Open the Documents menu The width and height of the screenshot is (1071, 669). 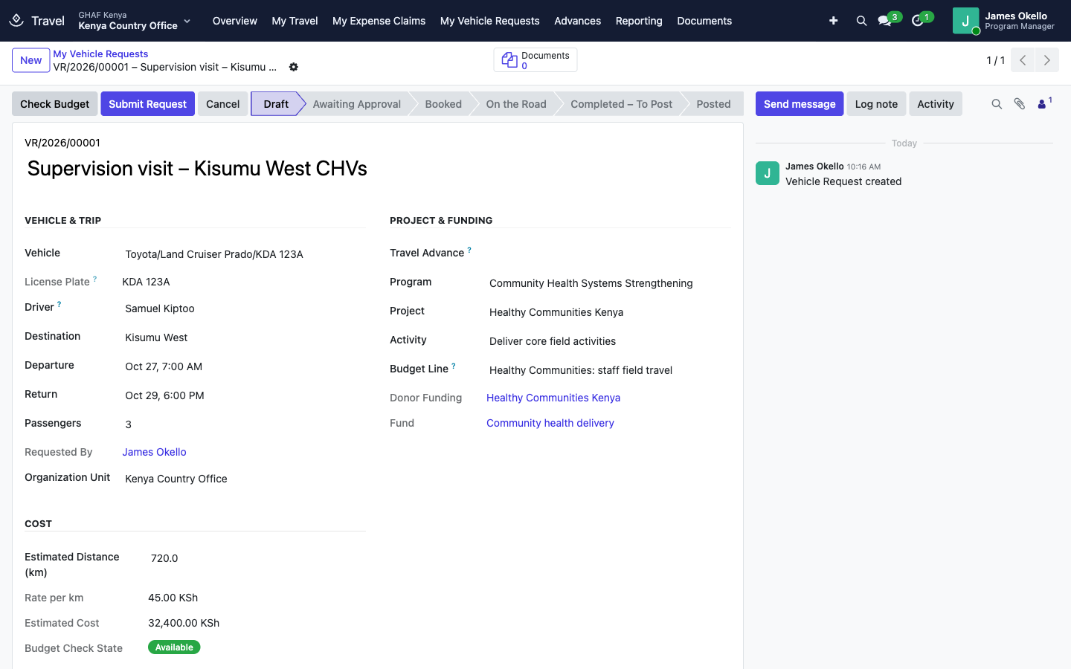point(704,21)
